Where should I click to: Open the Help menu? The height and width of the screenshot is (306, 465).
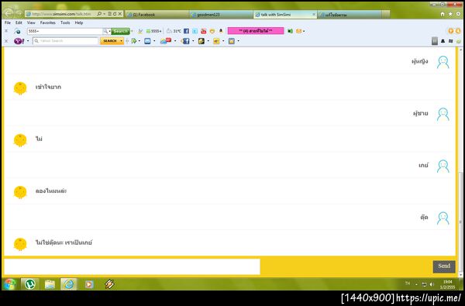click(x=79, y=22)
